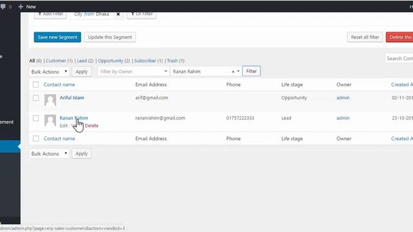Sort by Contact name header
This screenshot has width=413, height=232.
(59, 84)
